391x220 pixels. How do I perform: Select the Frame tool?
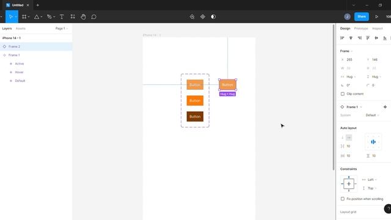click(24, 16)
